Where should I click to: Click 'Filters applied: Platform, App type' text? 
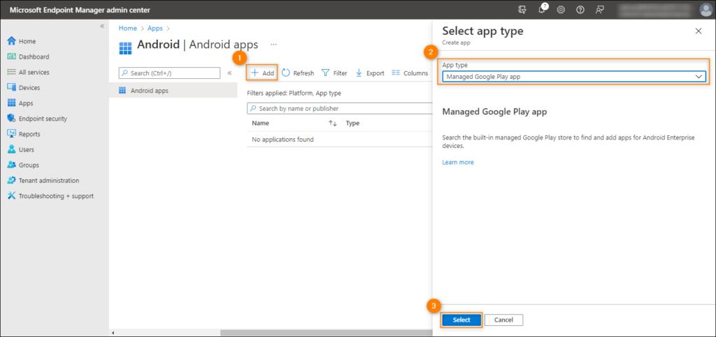click(x=294, y=93)
